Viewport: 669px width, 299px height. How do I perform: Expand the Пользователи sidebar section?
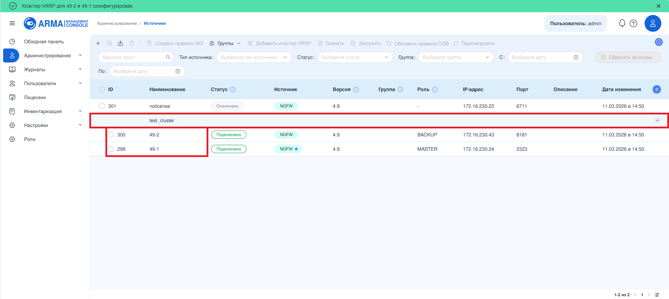[80, 83]
